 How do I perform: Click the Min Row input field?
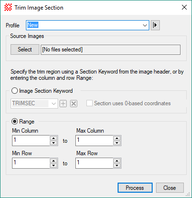coord(31,163)
